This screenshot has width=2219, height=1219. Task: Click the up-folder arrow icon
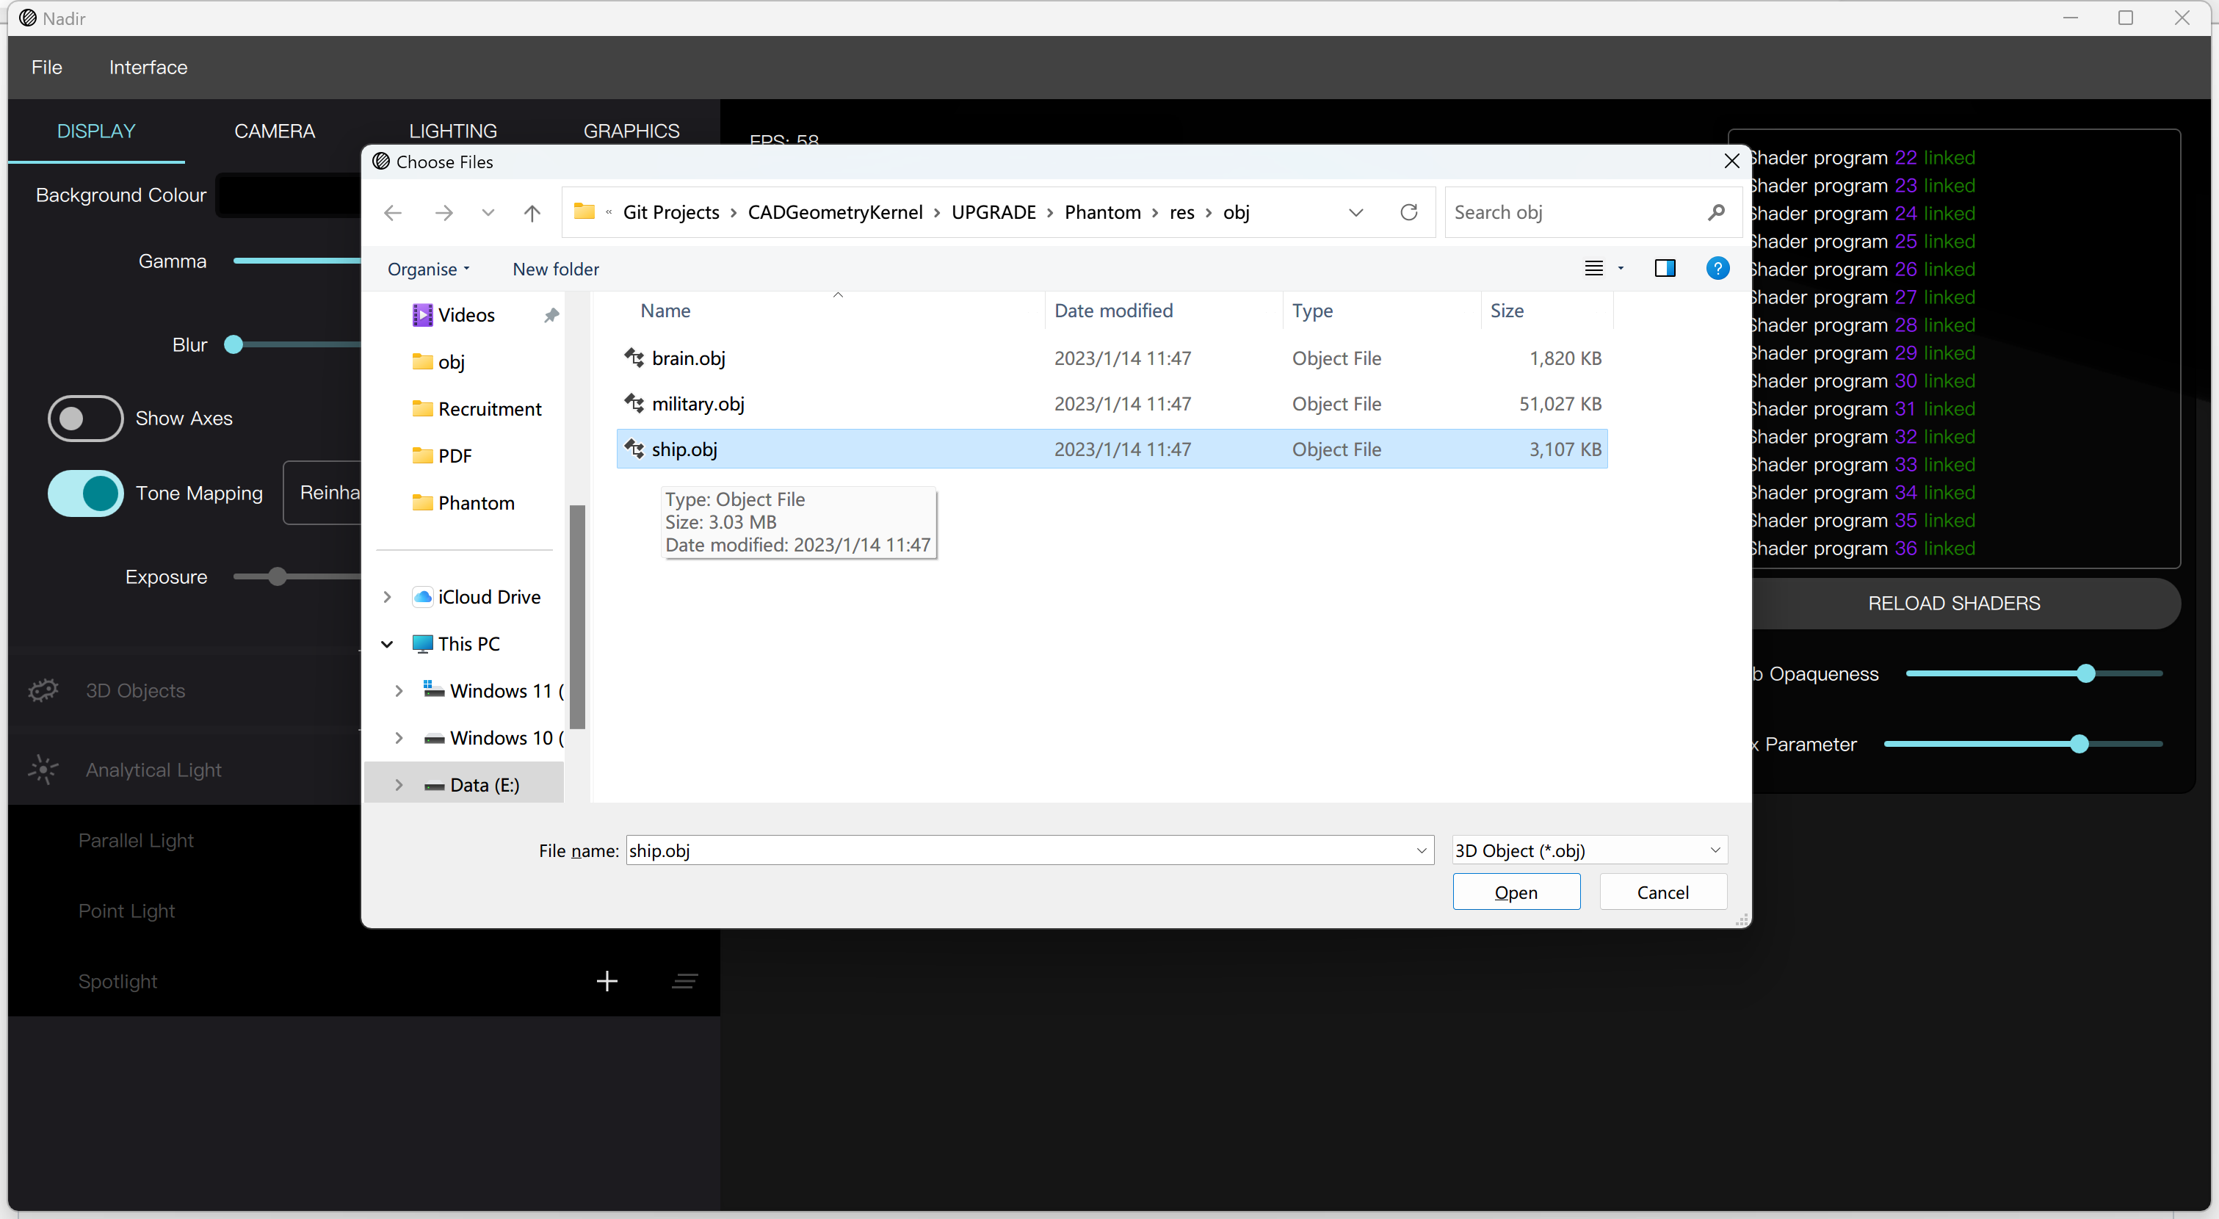click(x=532, y=213)
